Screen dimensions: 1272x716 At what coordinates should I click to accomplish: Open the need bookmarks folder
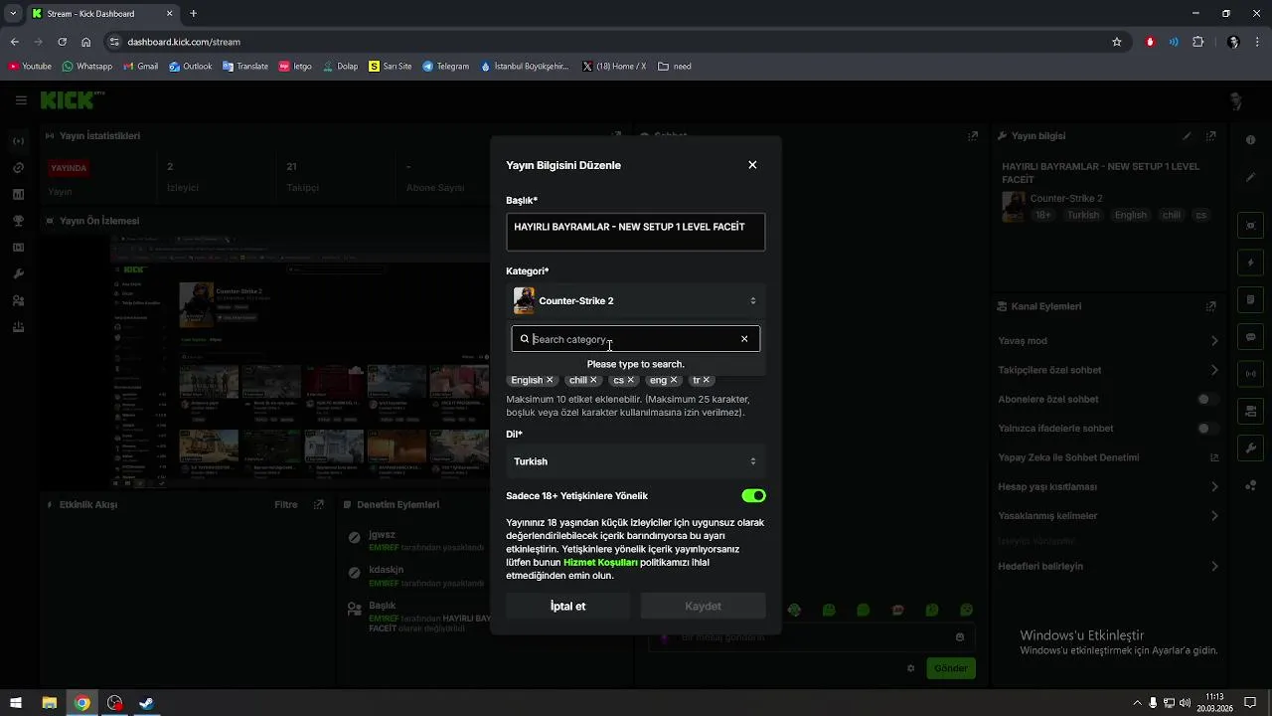coord(675,67)
